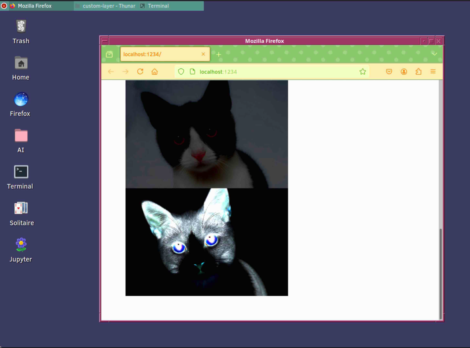Open a new tab with plus button
The width and height of the screenshot is (470, 348).
[x=219, y=54]
